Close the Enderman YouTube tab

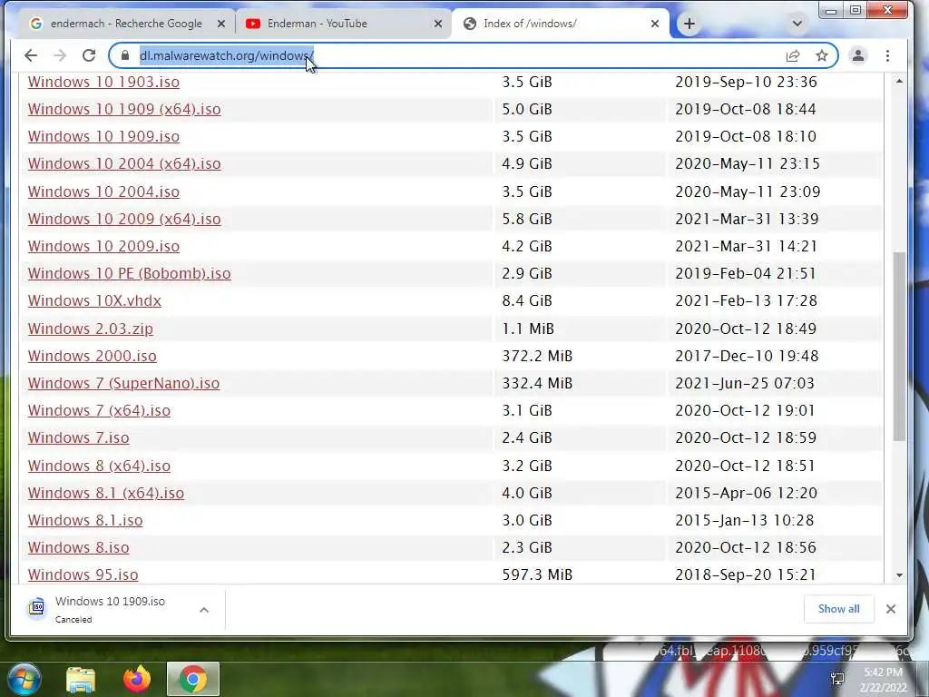tap(438, 24)
